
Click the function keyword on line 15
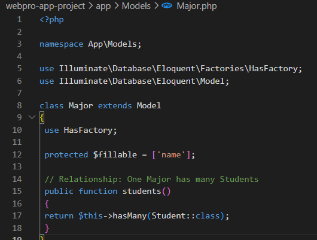[98, 192]
